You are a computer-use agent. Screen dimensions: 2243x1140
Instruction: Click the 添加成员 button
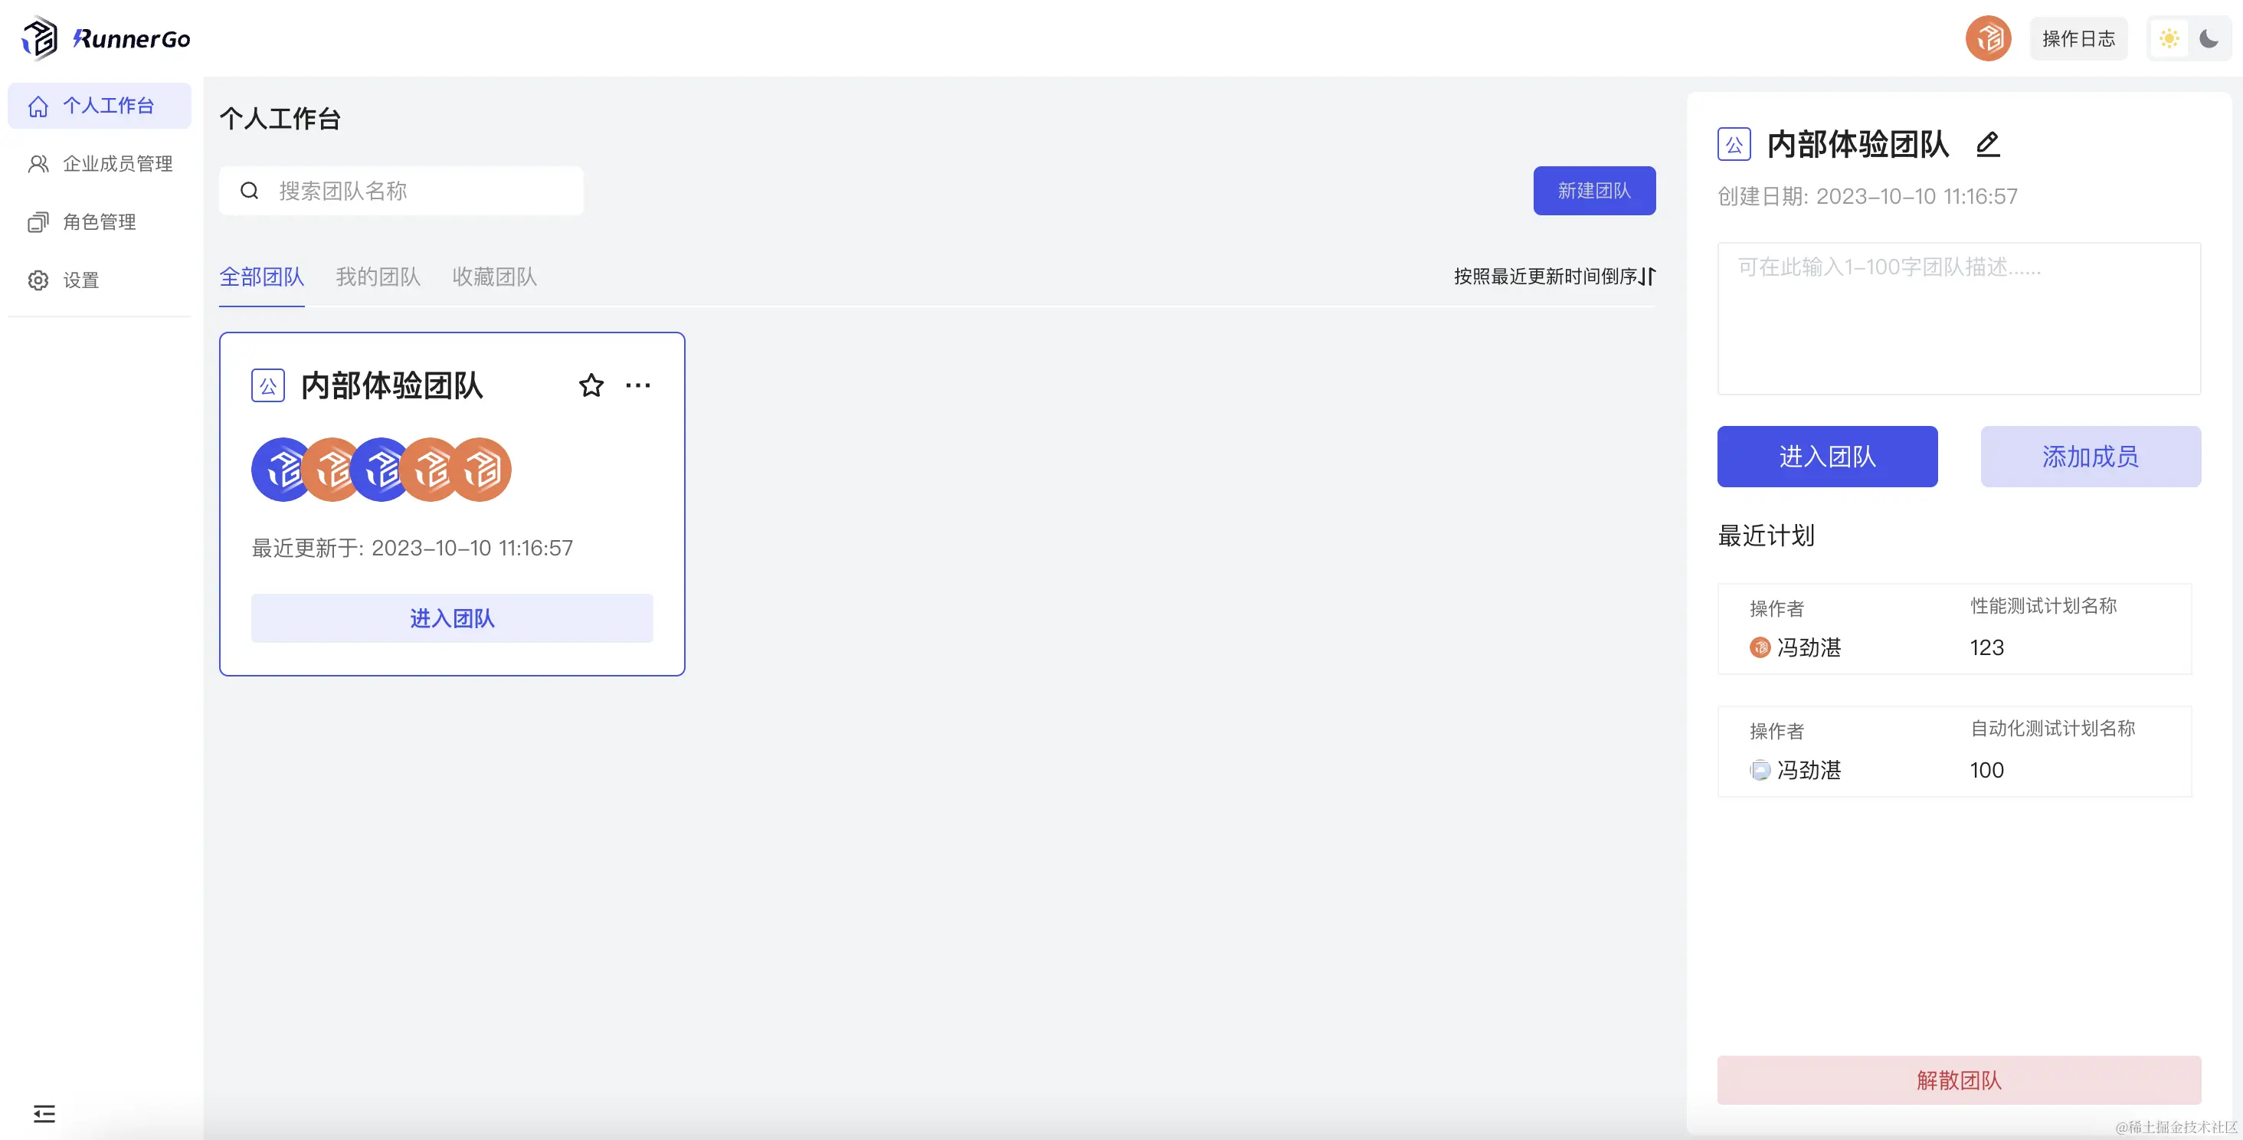2090,457
